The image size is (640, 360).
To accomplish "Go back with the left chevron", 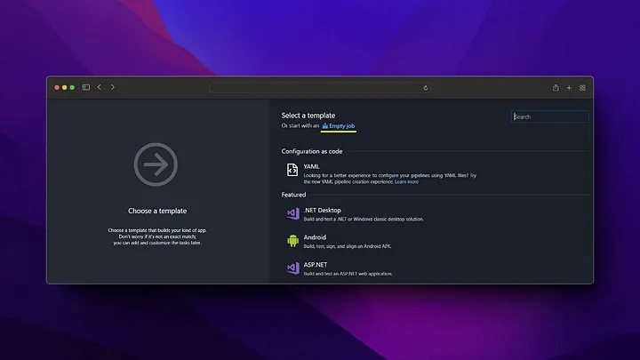I will (x=100, y=87).
